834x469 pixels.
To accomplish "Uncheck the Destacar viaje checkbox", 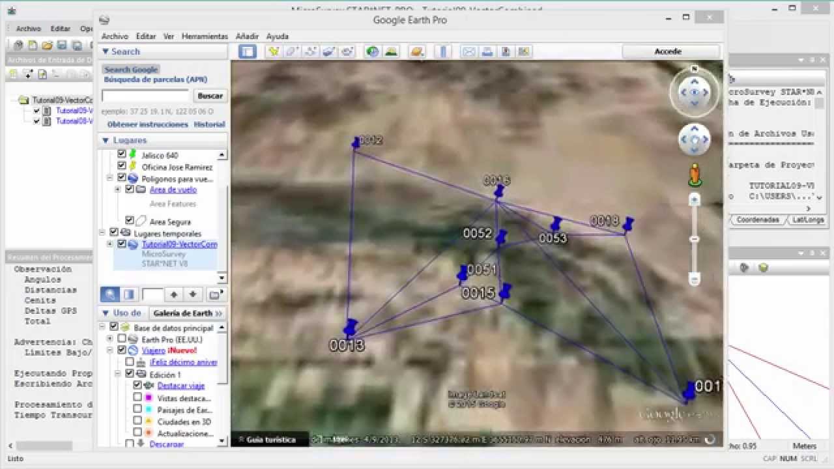I will point(137,386).
